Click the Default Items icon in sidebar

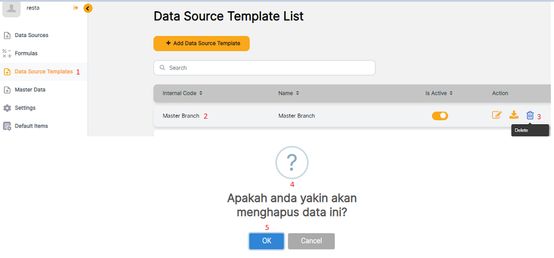[7, 126]
